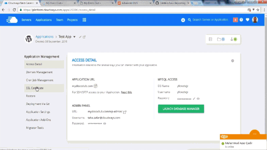267x150 pixels.
Task: Click the search magnifier icon
Action: pos(189,20)
